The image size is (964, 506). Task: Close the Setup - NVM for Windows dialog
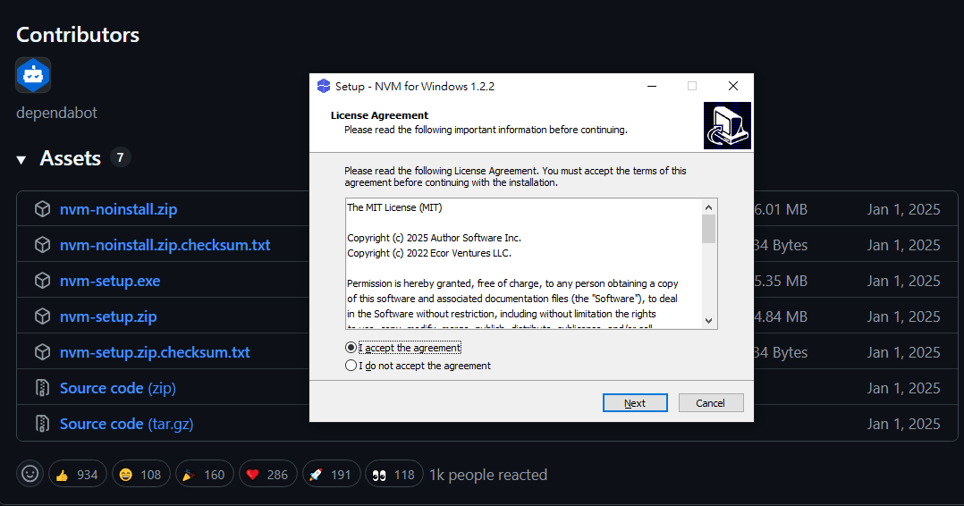coord(733,86)
